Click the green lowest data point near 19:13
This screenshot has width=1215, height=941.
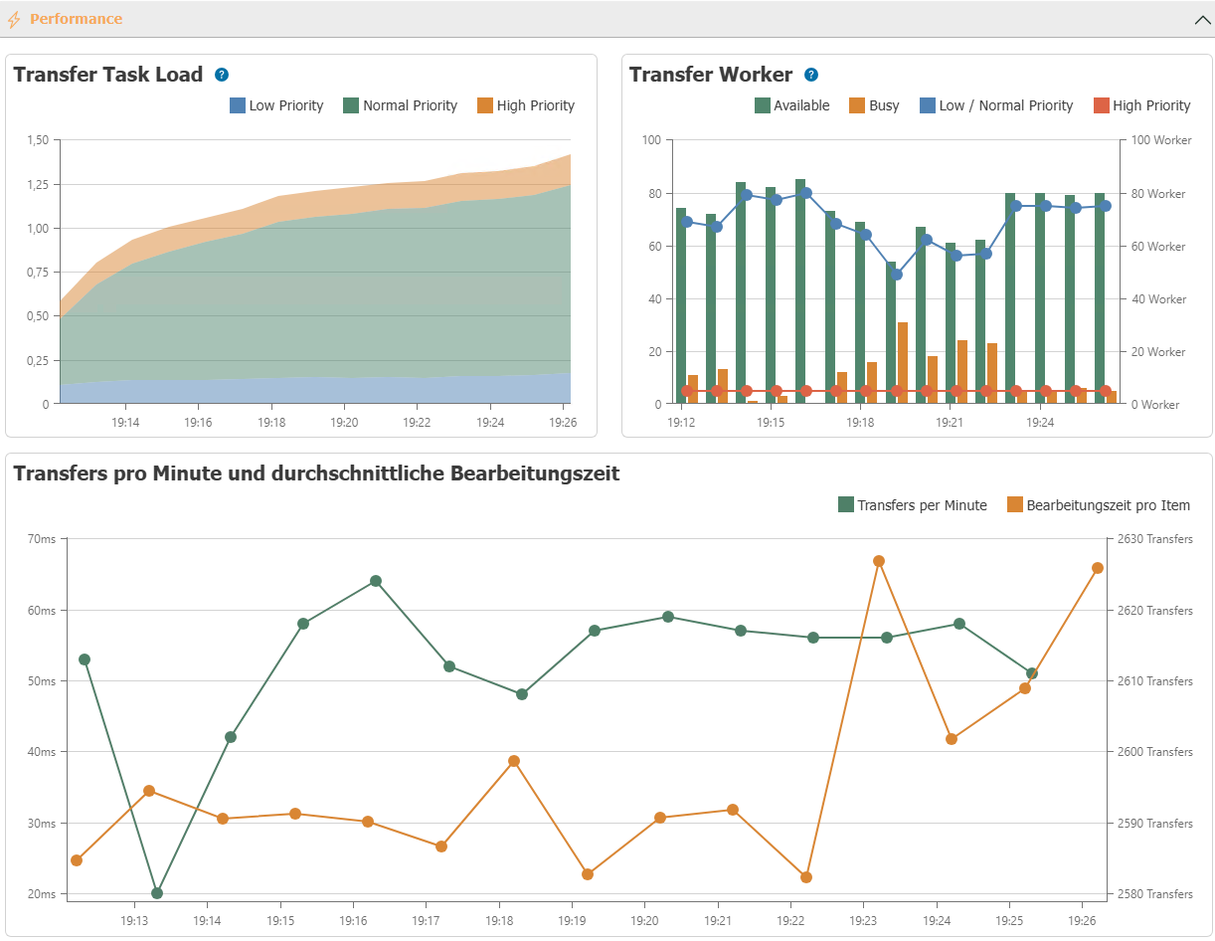pyautogui.click(x=157, y=893)
